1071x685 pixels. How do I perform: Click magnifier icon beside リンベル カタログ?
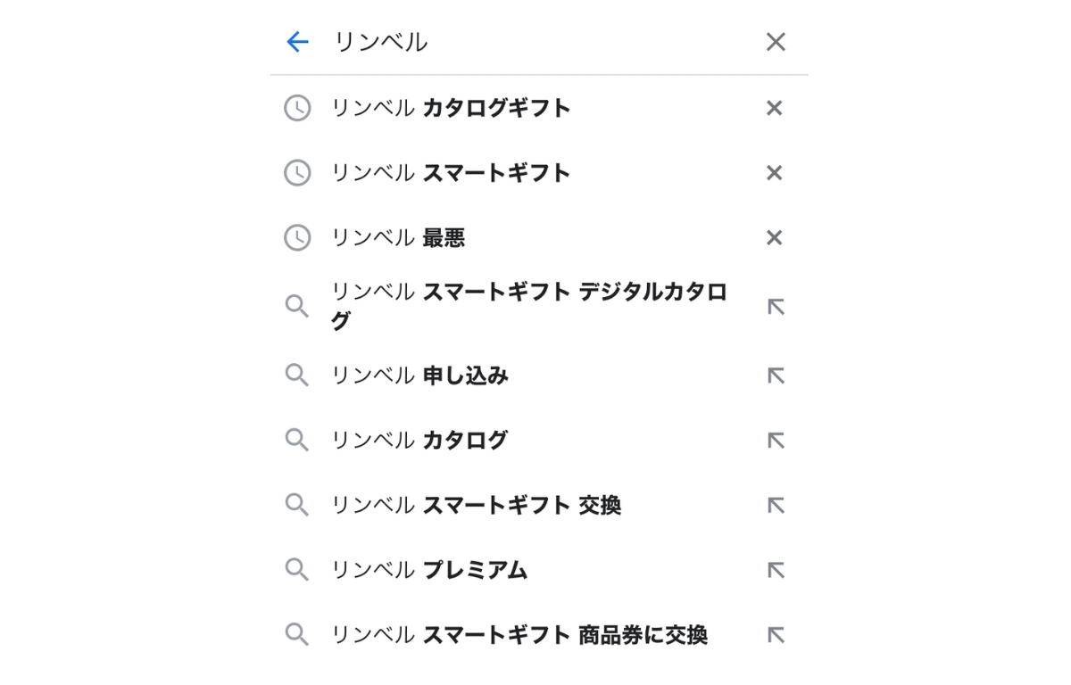297,440
